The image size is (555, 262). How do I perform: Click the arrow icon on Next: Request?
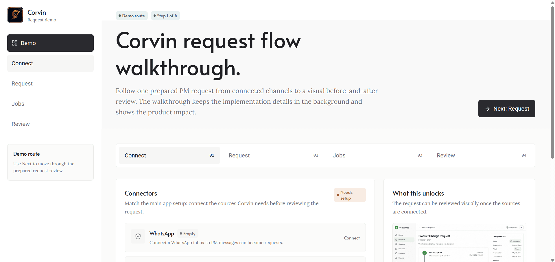tap(488, 109)
